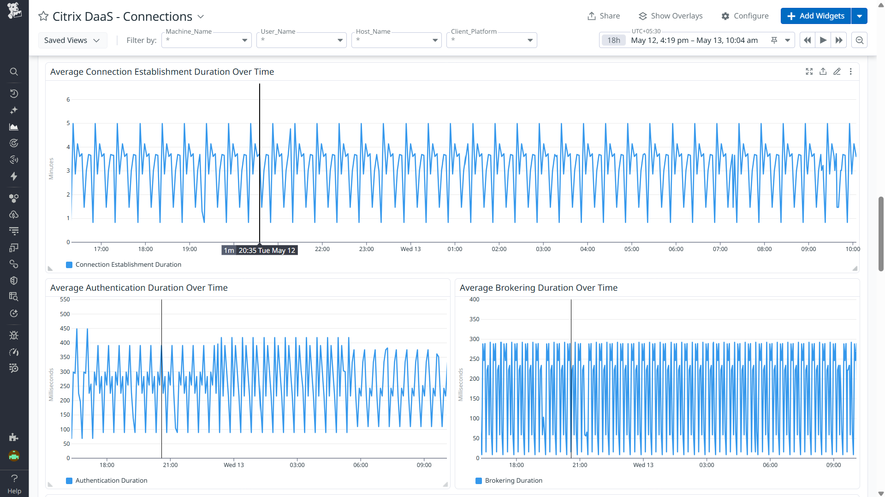Screen dimensions: 885x497
Task: Open the User_Name filter dropdown
Action: pyautogui.click(x=302, y=40)
